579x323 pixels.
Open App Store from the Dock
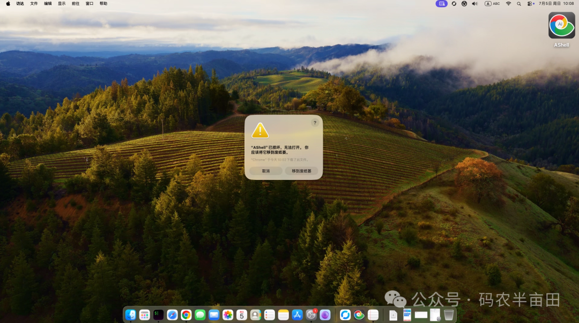(297, 315)
